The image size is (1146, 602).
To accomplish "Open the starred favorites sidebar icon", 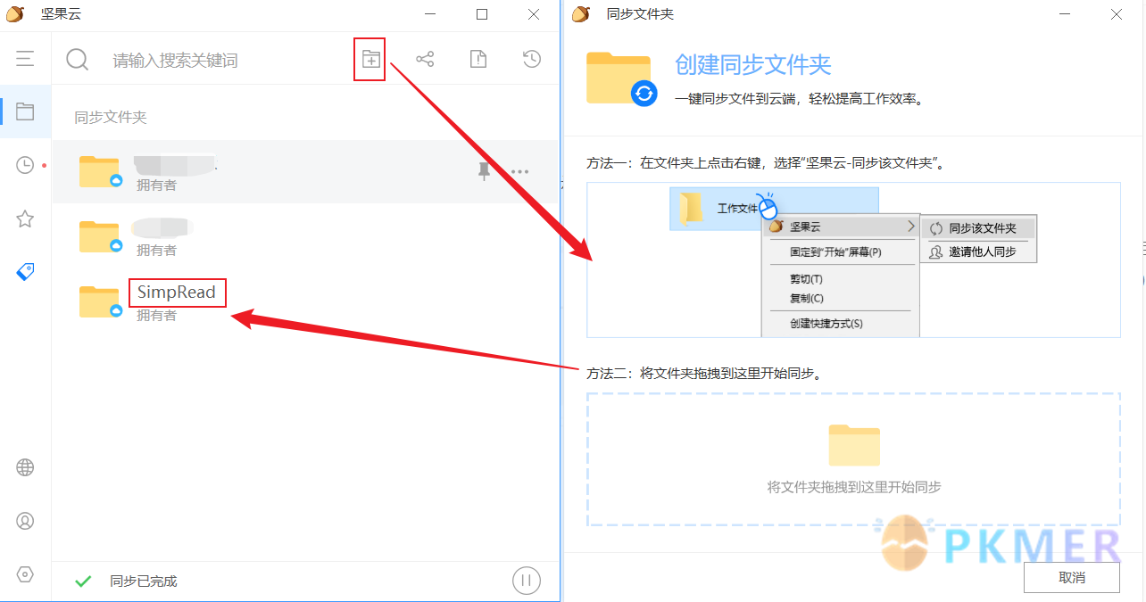I will (25, 219).
